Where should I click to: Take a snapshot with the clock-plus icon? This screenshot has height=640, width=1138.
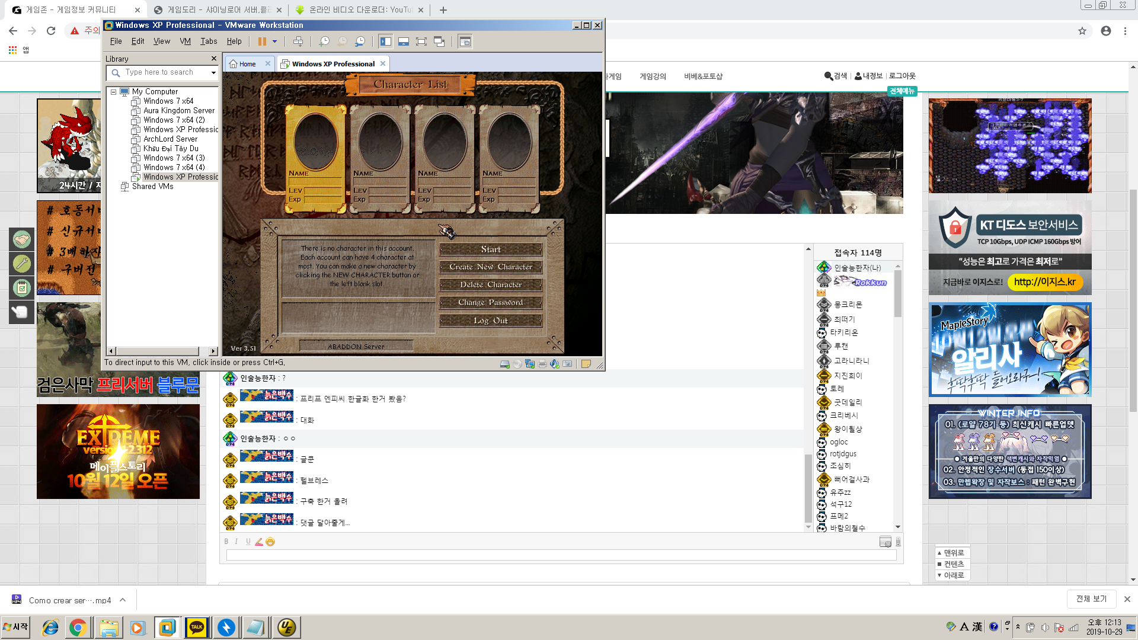tap(324, 41)
